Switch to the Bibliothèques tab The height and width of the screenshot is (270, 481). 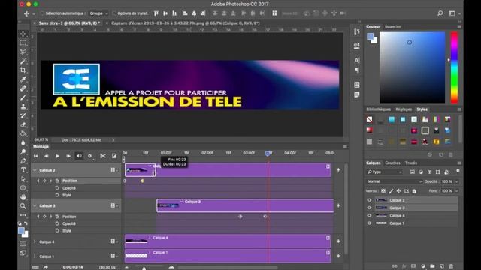(x=378, y=109)
